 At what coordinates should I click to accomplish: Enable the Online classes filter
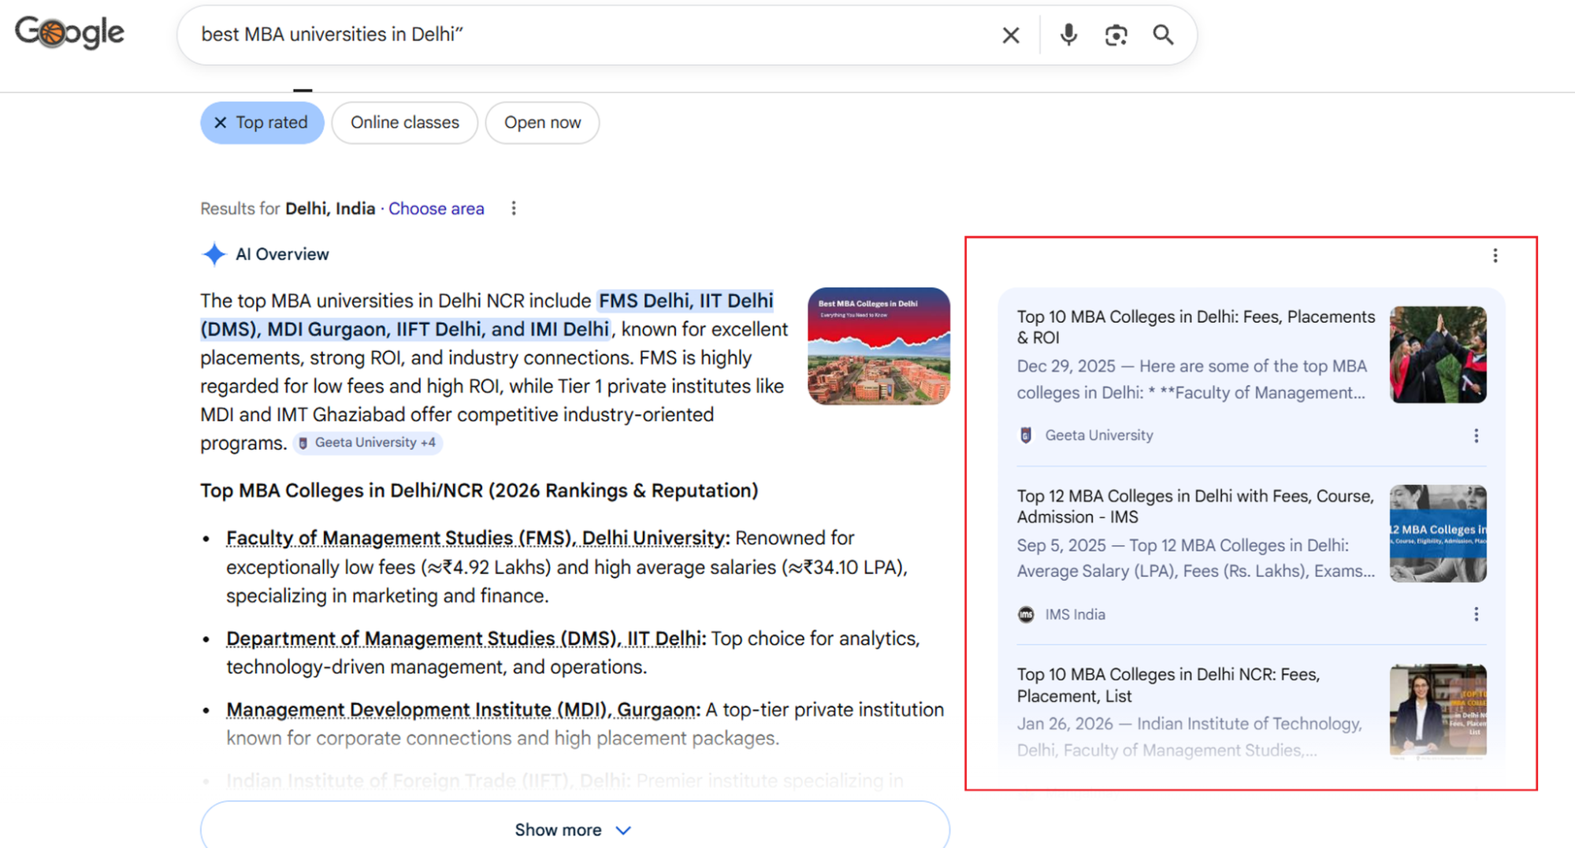pyautogui.click(x=404, y=122)
